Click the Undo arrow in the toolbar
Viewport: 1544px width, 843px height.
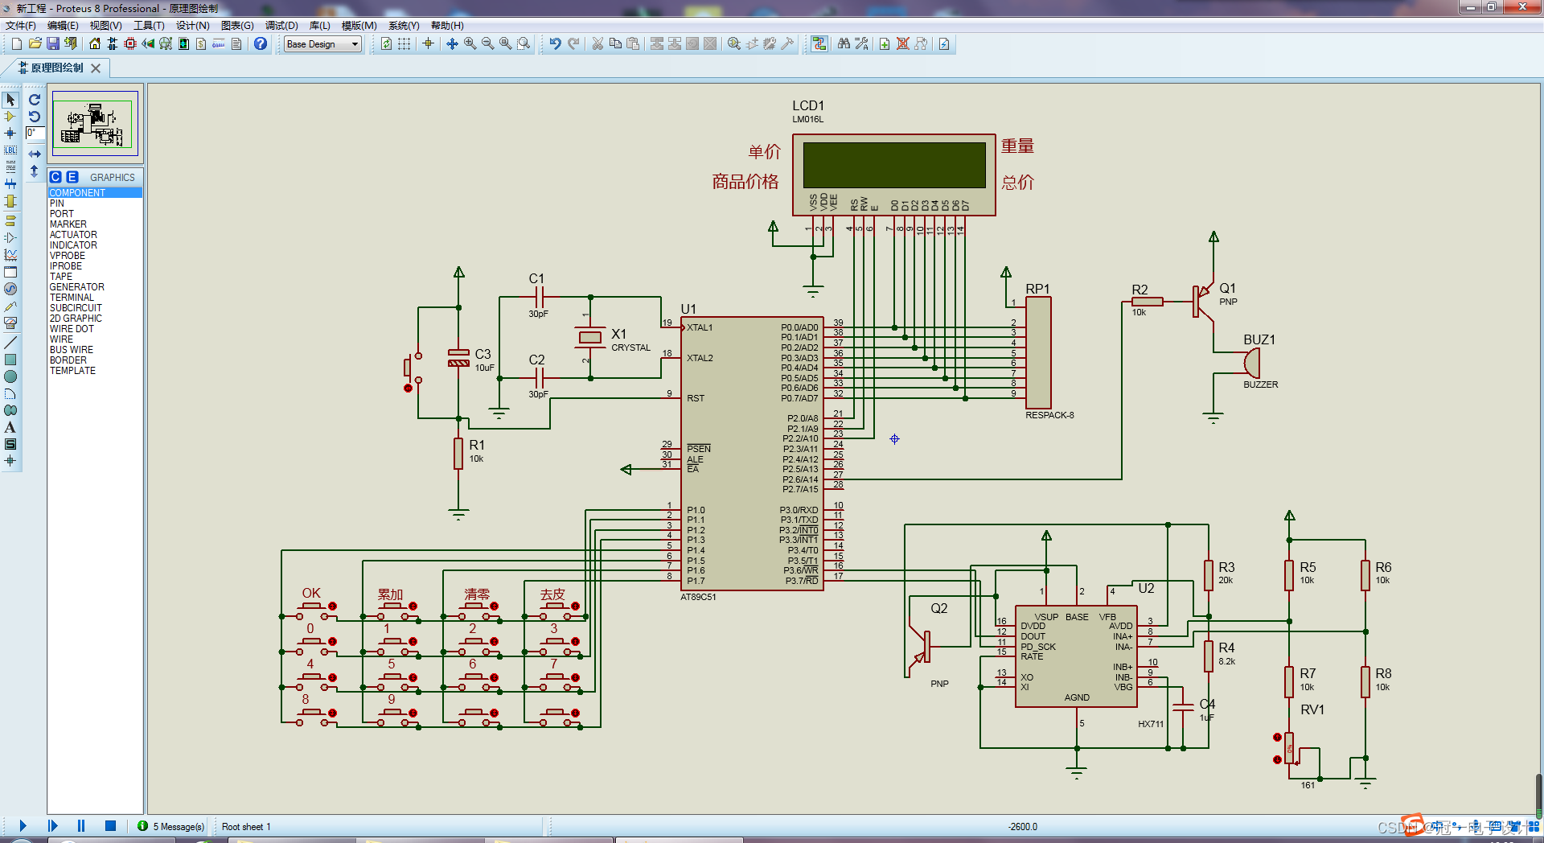click(555, 43)
